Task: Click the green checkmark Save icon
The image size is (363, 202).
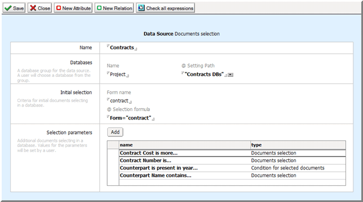Action: click(x=8, y=8)
